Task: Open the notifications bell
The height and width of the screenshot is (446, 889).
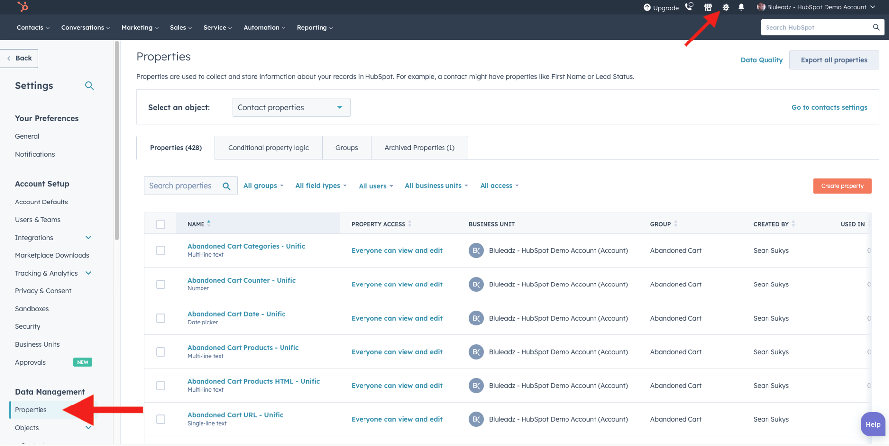Action: (741, 7)
